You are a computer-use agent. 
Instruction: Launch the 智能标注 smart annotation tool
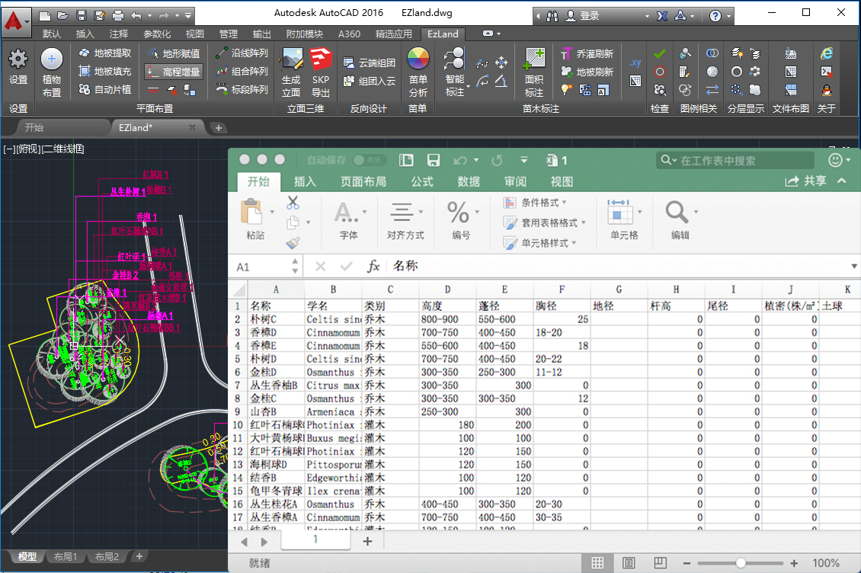455,72
